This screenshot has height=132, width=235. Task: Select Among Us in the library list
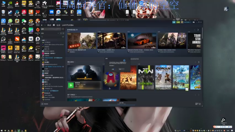point(46,93)
